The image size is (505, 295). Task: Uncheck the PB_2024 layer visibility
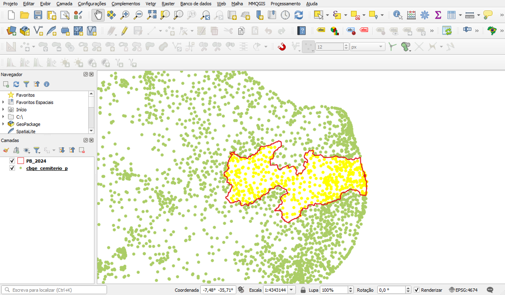pyautogui.click(x=12, y=161)
